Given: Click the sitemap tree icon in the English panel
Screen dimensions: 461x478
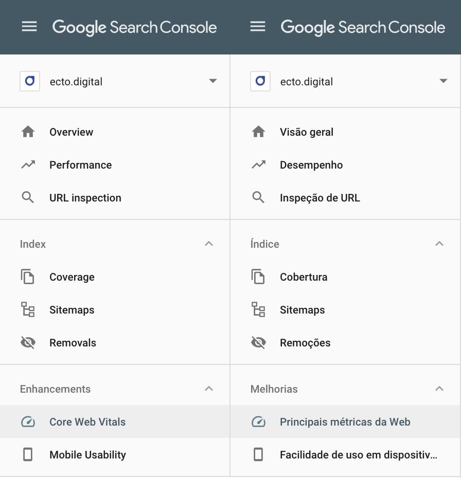Looking at the screenshot, I should (28, 310).
